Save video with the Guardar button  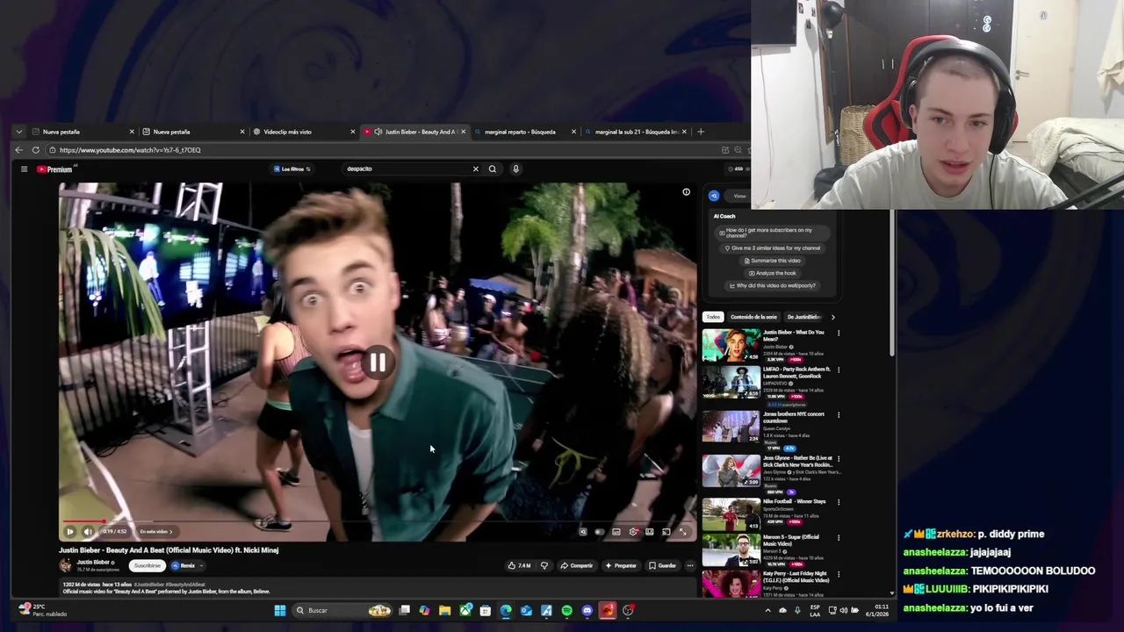click(x=662, y=565)
